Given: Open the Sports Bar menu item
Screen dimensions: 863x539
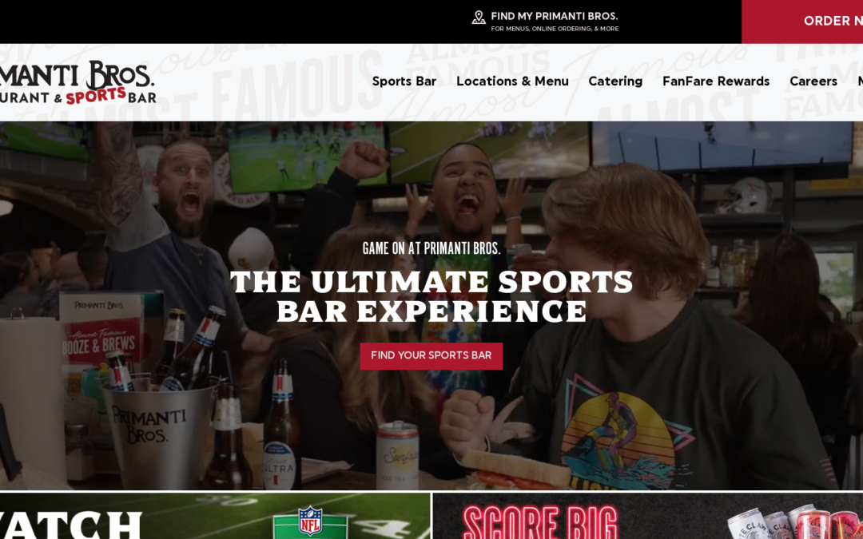Looking at the screenshot, I should (404, 81).
